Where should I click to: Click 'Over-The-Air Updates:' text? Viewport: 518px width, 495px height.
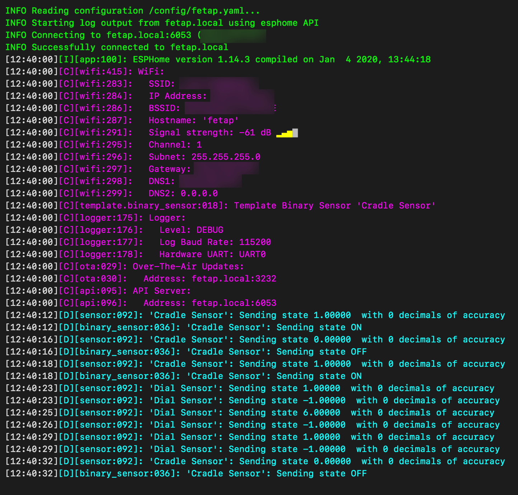click(188, 266)
